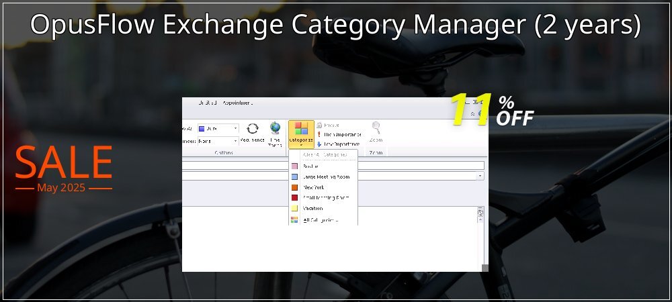
Task: Click the Zoom magnifier icon
Action: point(376,127)
